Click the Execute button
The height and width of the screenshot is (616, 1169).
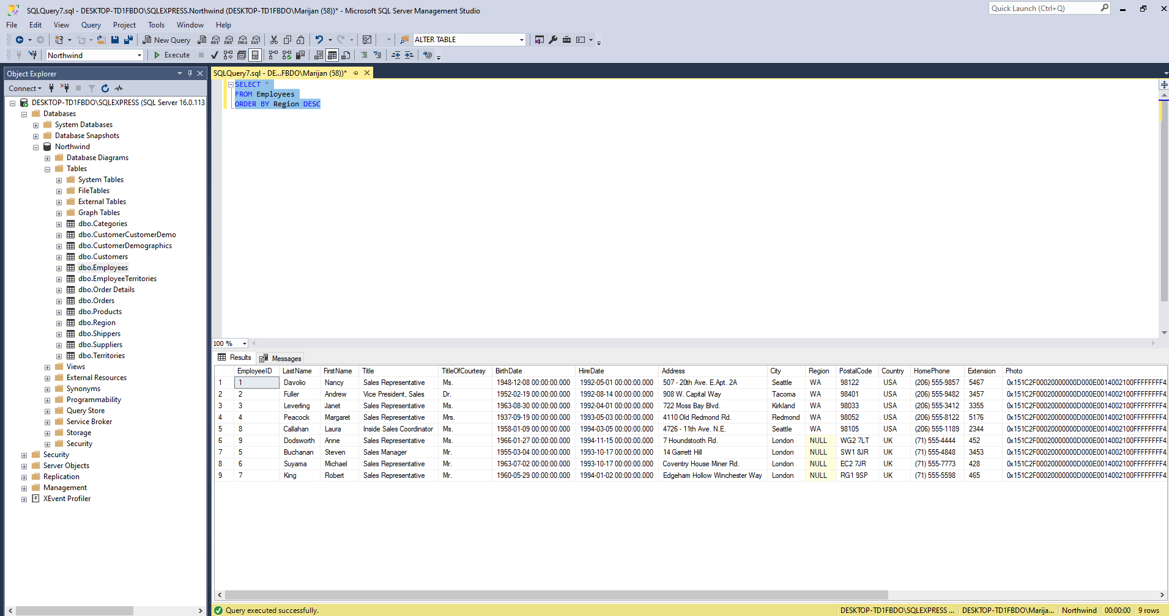[x=172, y=55]
